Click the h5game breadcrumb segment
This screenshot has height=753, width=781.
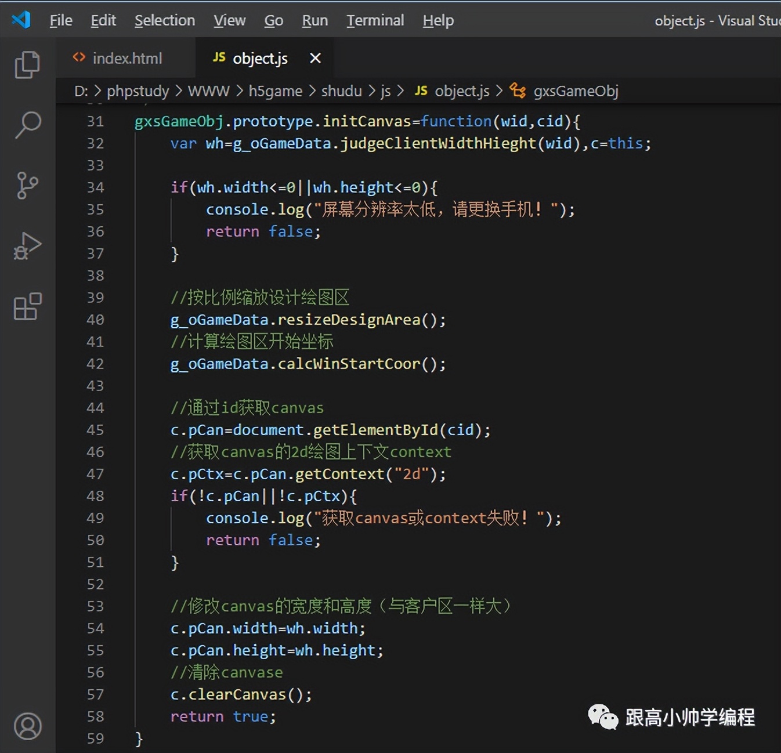tap(276, 91)
